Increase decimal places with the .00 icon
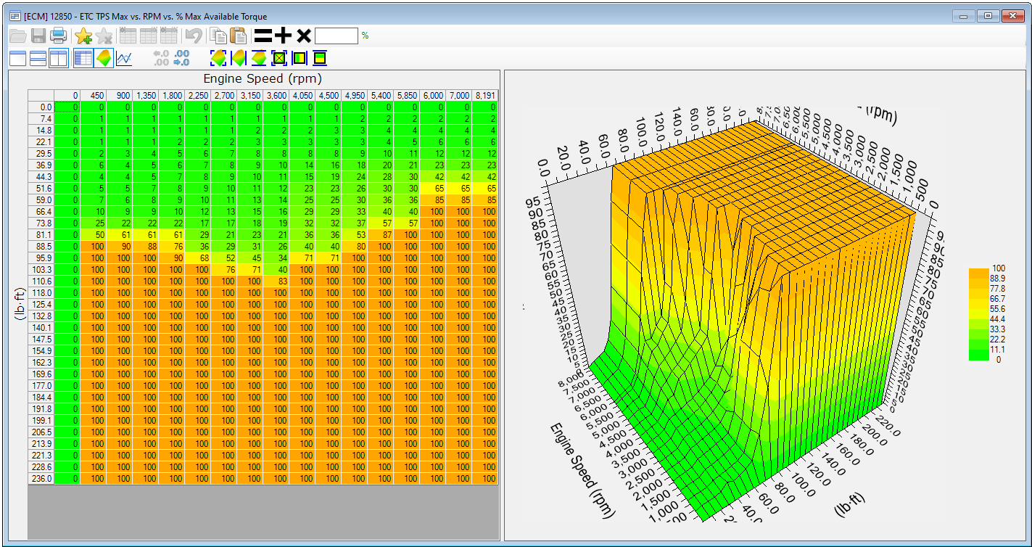Screen dimensions: 1032x547 [181, 58]
